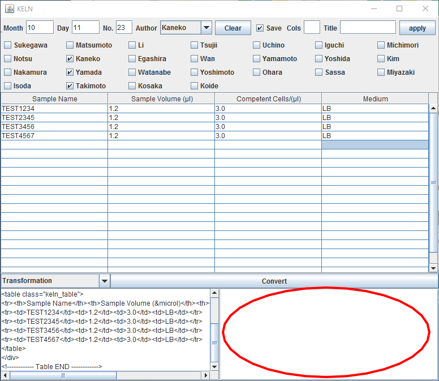Check the Egashira checkbox
This screenshot has width=439, height=381.
132,58
